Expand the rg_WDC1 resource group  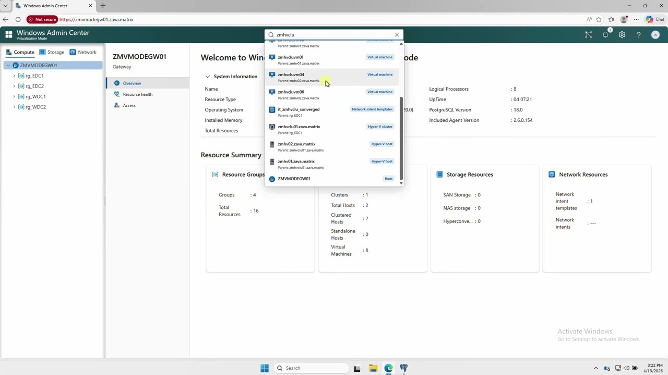click(14, 96)
